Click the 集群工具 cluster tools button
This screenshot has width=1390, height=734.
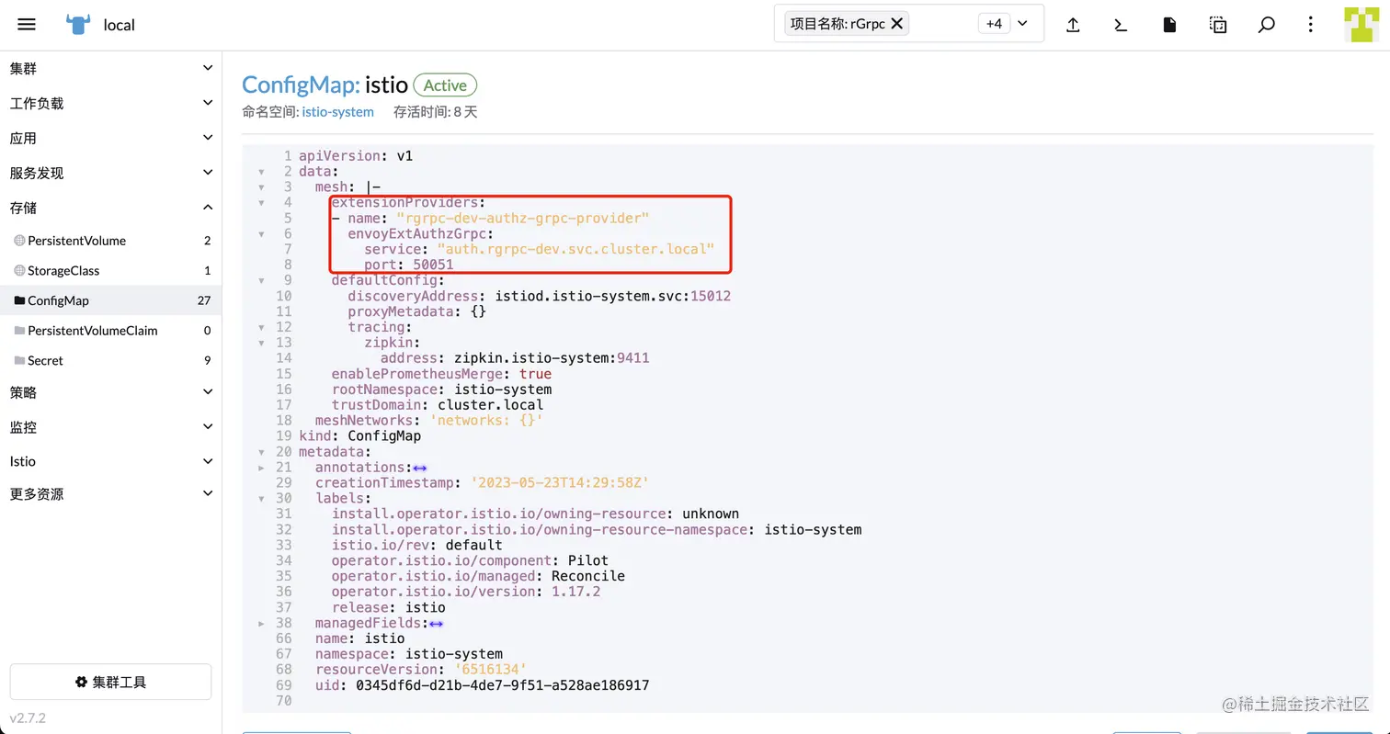pos(110,682)
